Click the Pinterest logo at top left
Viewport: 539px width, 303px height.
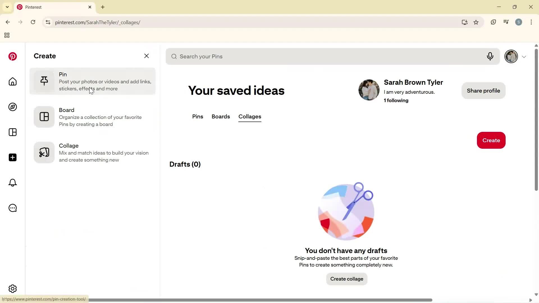(12, 56)
